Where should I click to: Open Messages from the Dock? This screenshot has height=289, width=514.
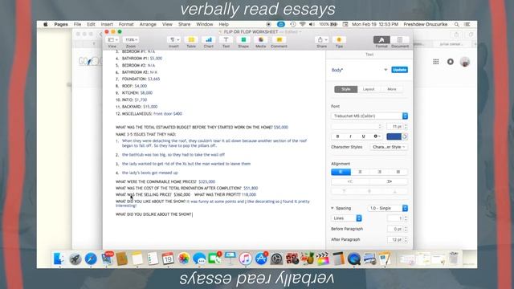(199, 258)
